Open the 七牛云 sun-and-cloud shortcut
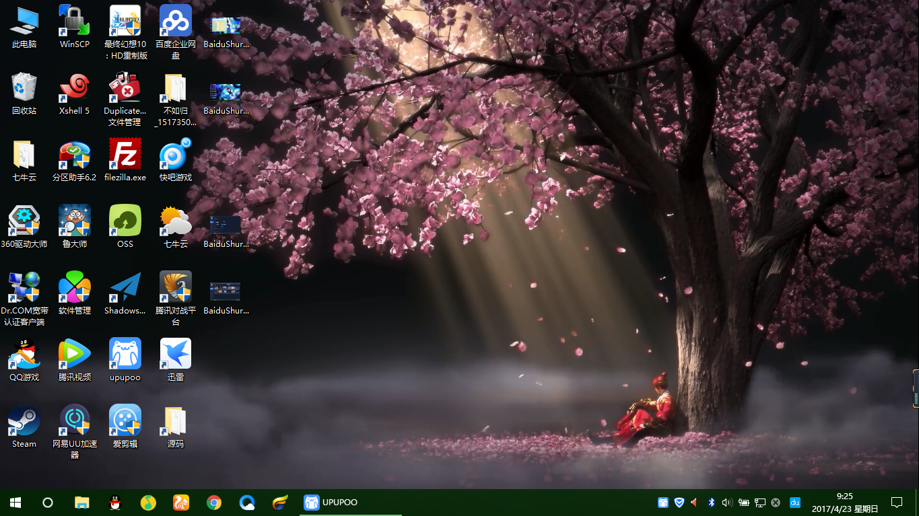The height and width of the screenshot is (516, 919). coord(176,227)
